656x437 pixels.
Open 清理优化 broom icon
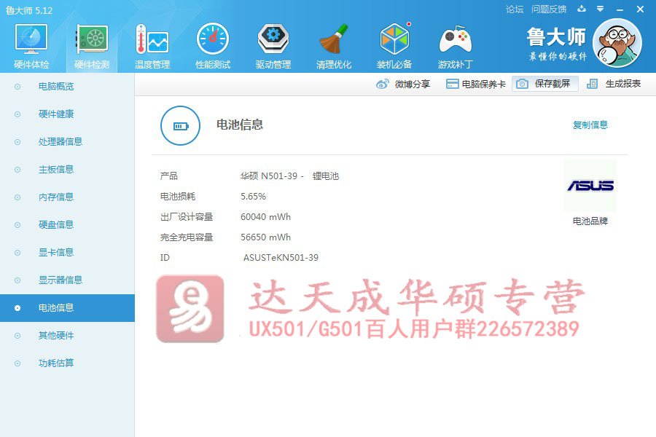click(x=333, y=39)
